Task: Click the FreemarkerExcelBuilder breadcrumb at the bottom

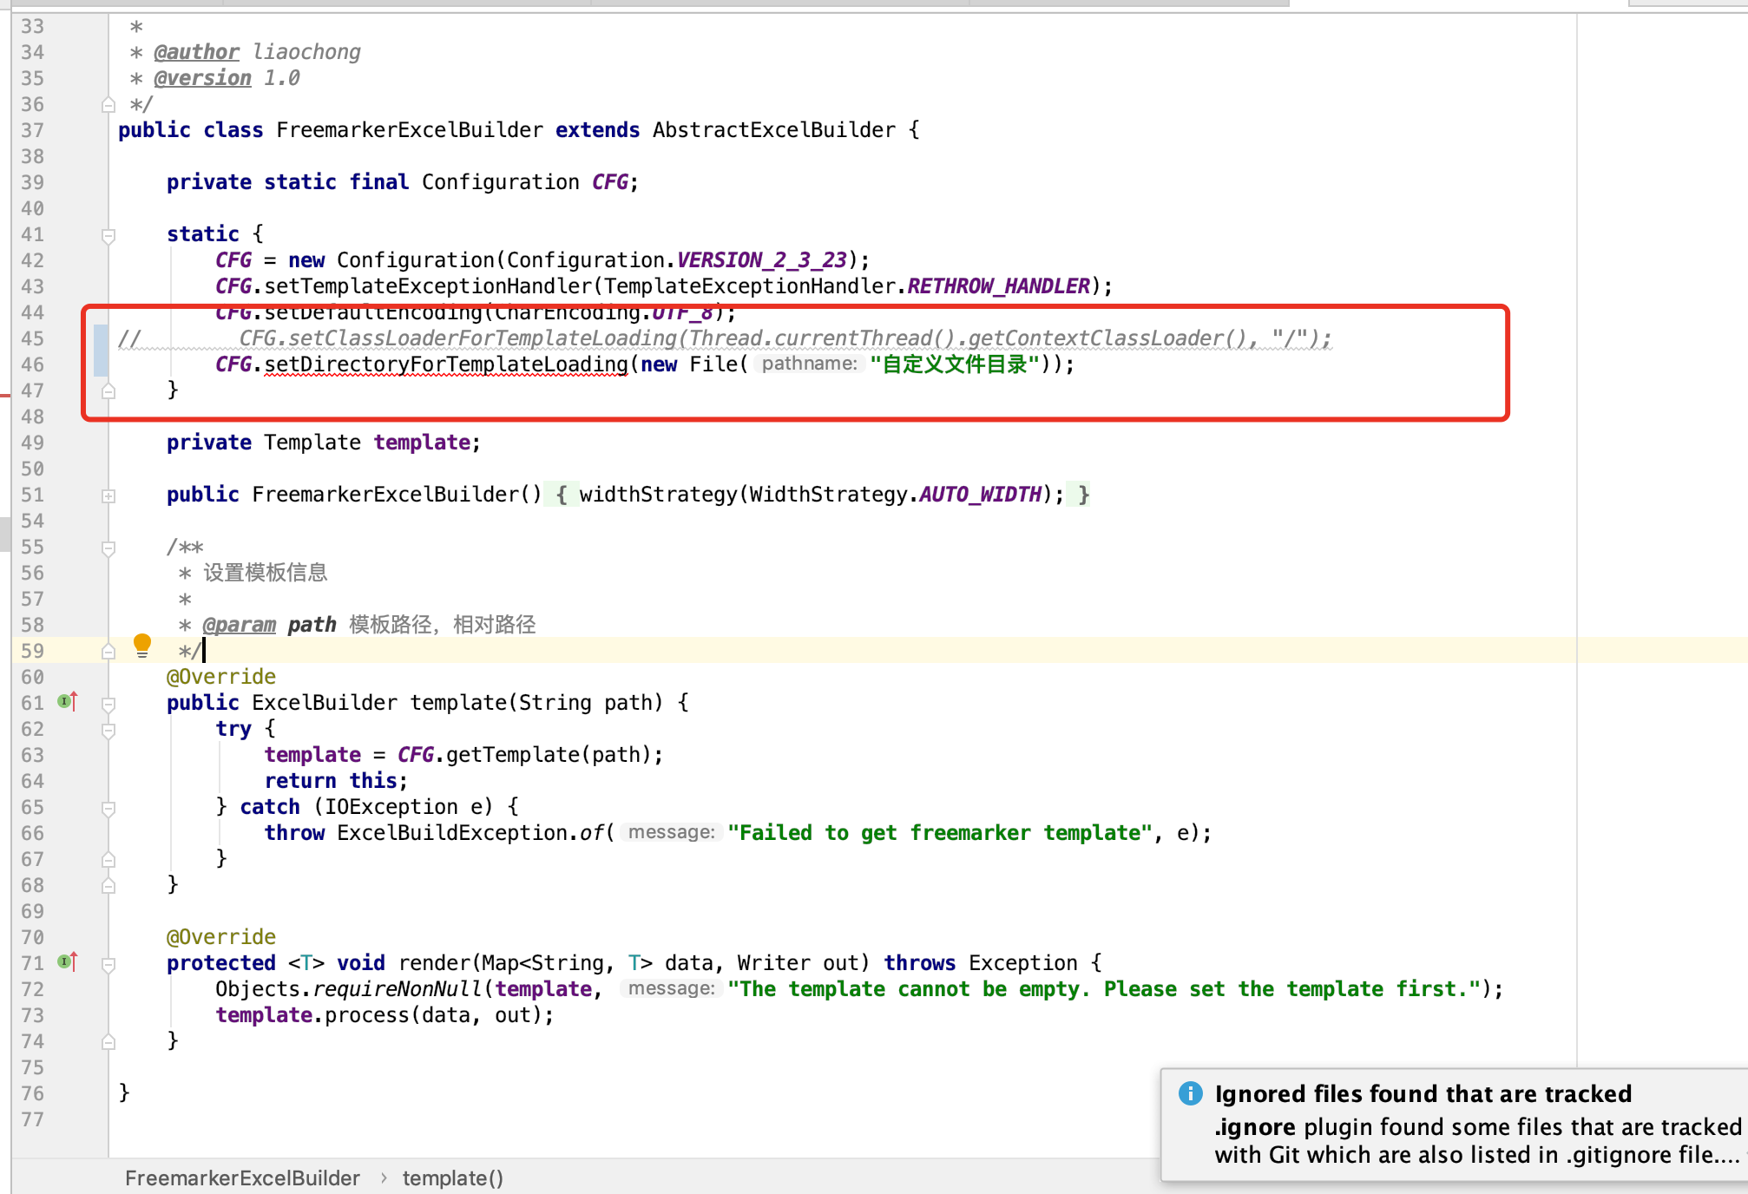Action: [242, 1178]
